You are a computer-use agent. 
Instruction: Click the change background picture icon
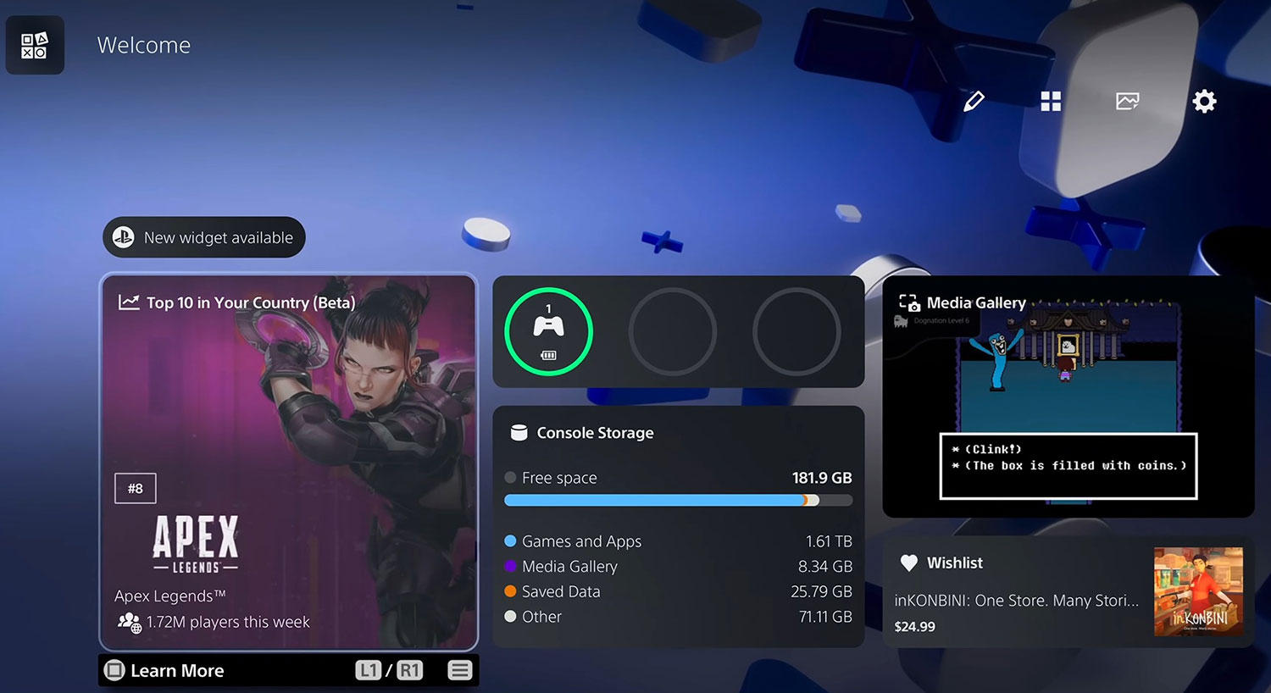(x=1127, y=102)
